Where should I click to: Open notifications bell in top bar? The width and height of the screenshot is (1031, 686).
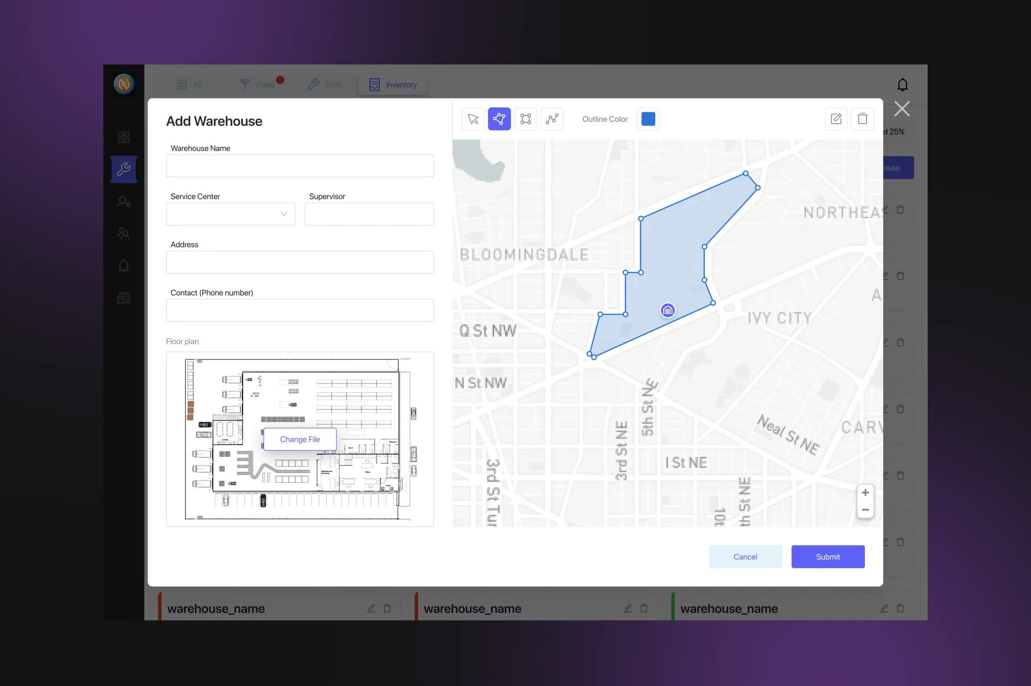pyautogui.click(x=902, y=85)
